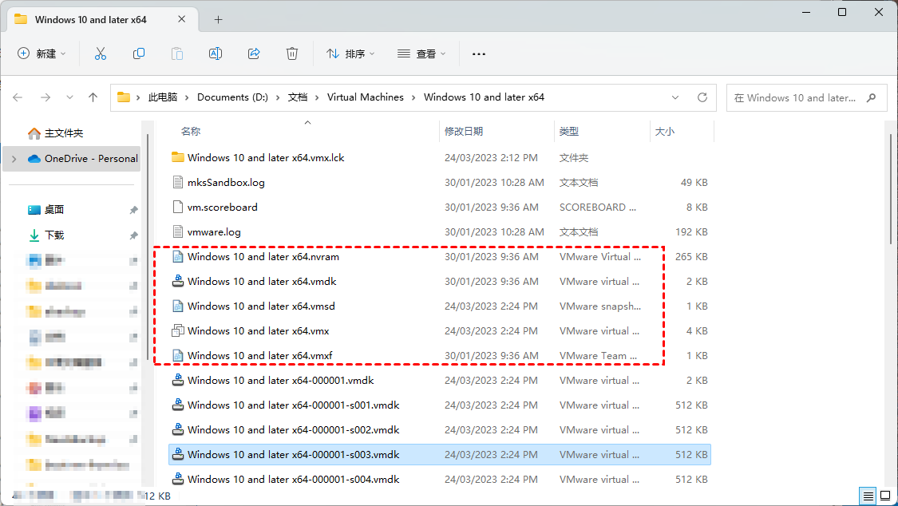Screen dimensions: 898x506
Task: Open the 排序 (Sort) dropdown
Action: pyautogui.click(x=350, y=53)
